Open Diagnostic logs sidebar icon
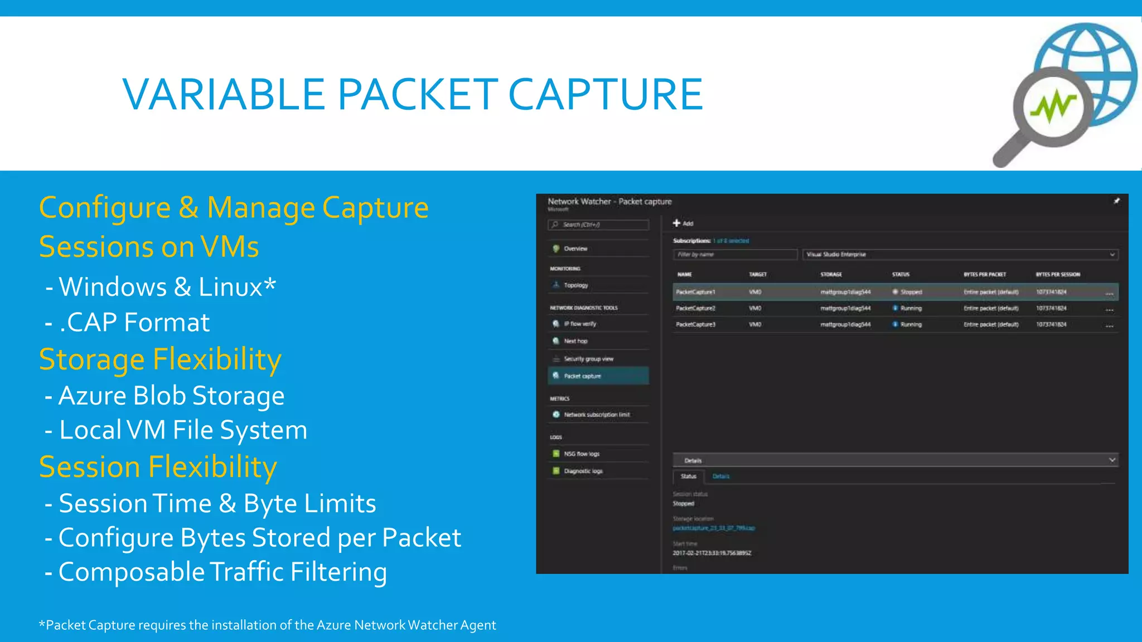 click(x=556, y=471)
